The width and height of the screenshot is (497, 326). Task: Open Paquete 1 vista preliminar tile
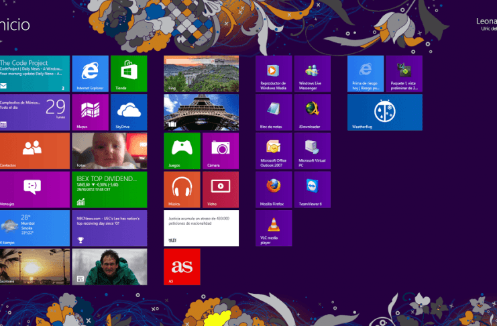[404, 74]
